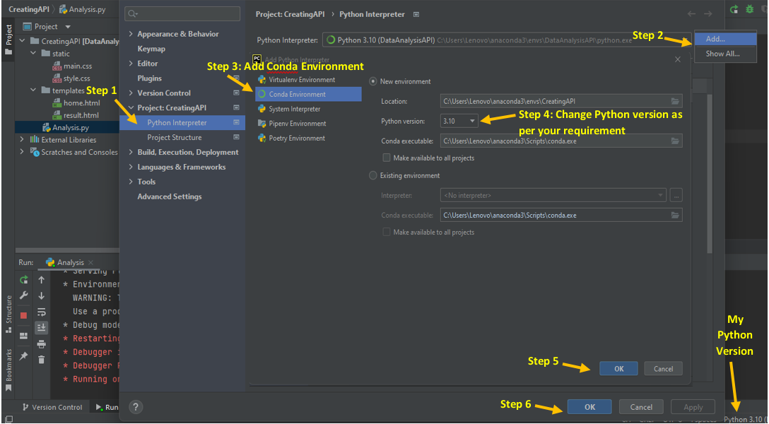
Task: Choose Add... from the interpreter popup
Action: tap(725, 39)
